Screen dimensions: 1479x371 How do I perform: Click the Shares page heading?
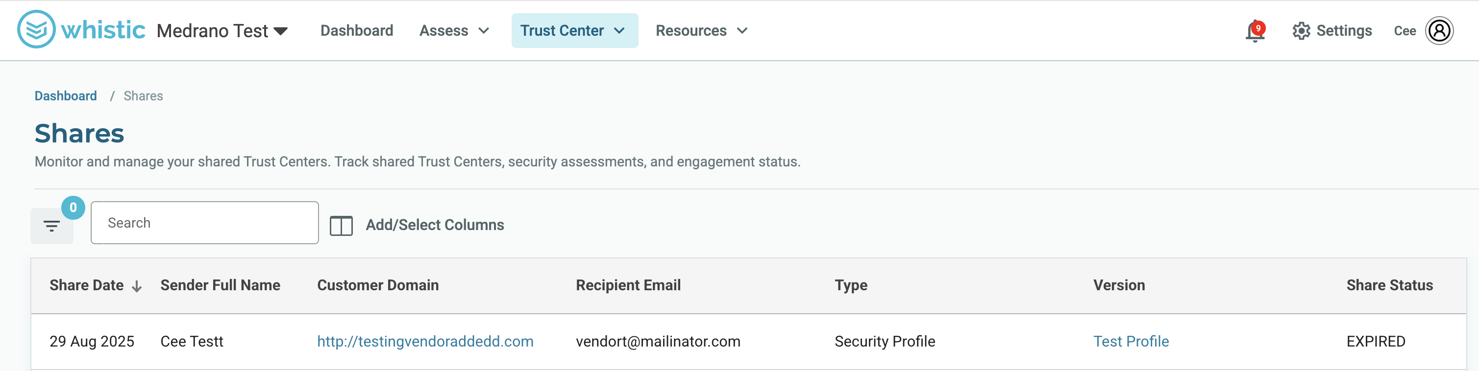click(79, 133)
